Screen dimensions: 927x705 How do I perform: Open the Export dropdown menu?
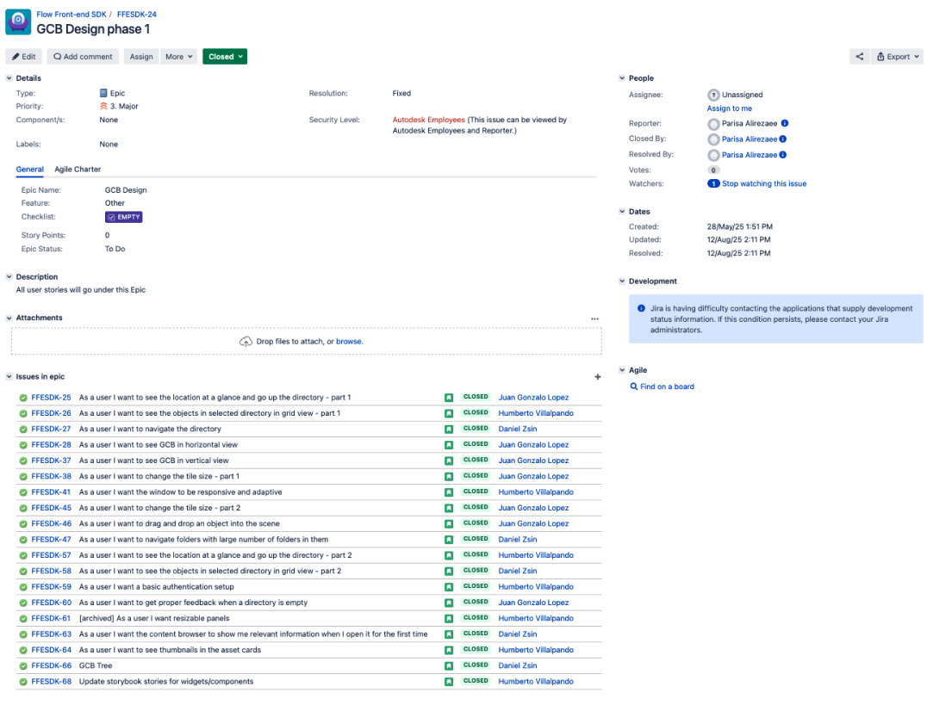[x=897, y=57]
